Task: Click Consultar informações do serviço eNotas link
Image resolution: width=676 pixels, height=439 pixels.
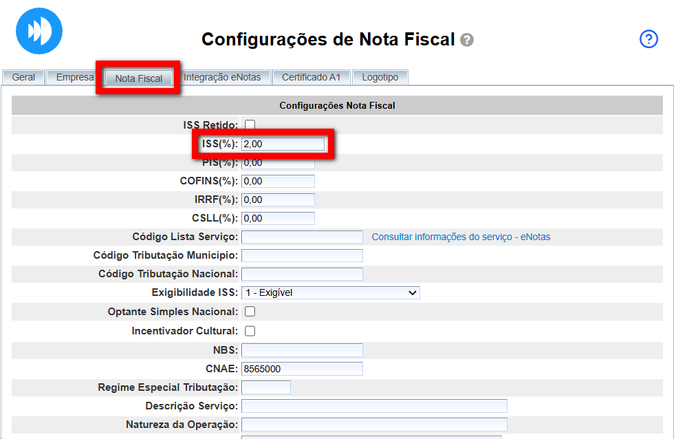Action: pos(461,237)
